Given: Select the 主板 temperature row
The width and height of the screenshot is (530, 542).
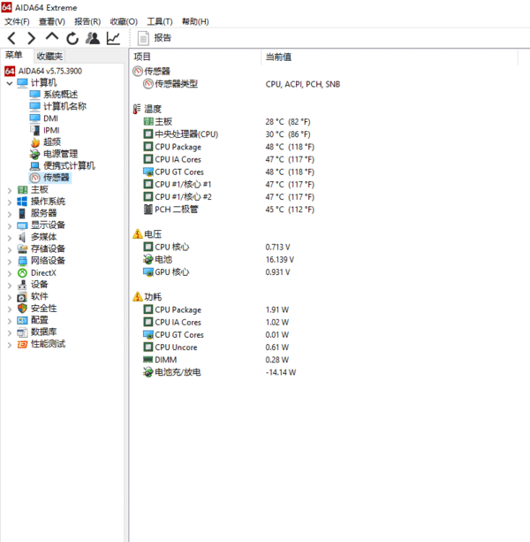Looking at the screenshot, I should (227, 122).
